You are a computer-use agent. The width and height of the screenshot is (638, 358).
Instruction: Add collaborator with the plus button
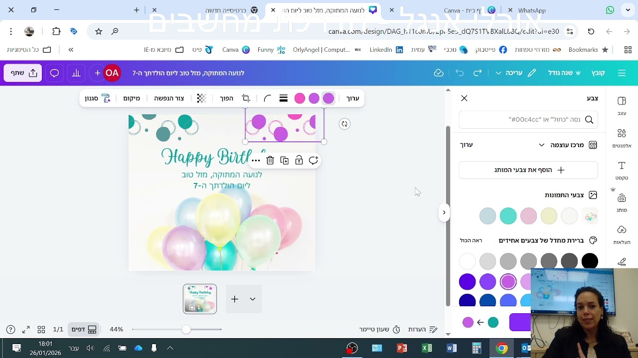97,73
